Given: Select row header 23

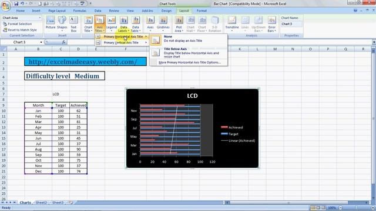Looking at the screenshot, I should click(x=4, y=182).
